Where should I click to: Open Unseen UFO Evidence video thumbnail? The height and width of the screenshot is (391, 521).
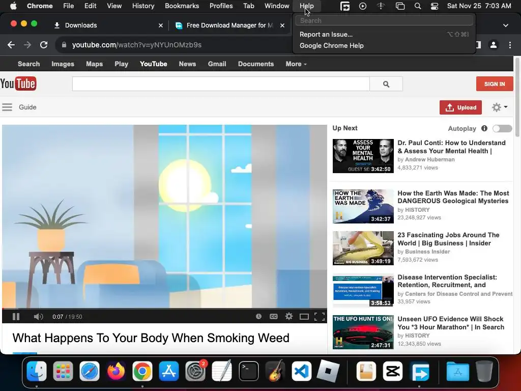click(363, 332)
